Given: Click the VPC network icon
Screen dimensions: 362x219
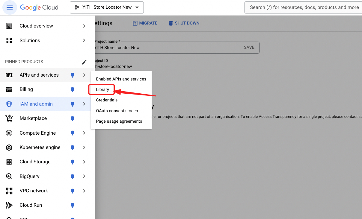Looking at the screenshot, I should click(9, 191).
